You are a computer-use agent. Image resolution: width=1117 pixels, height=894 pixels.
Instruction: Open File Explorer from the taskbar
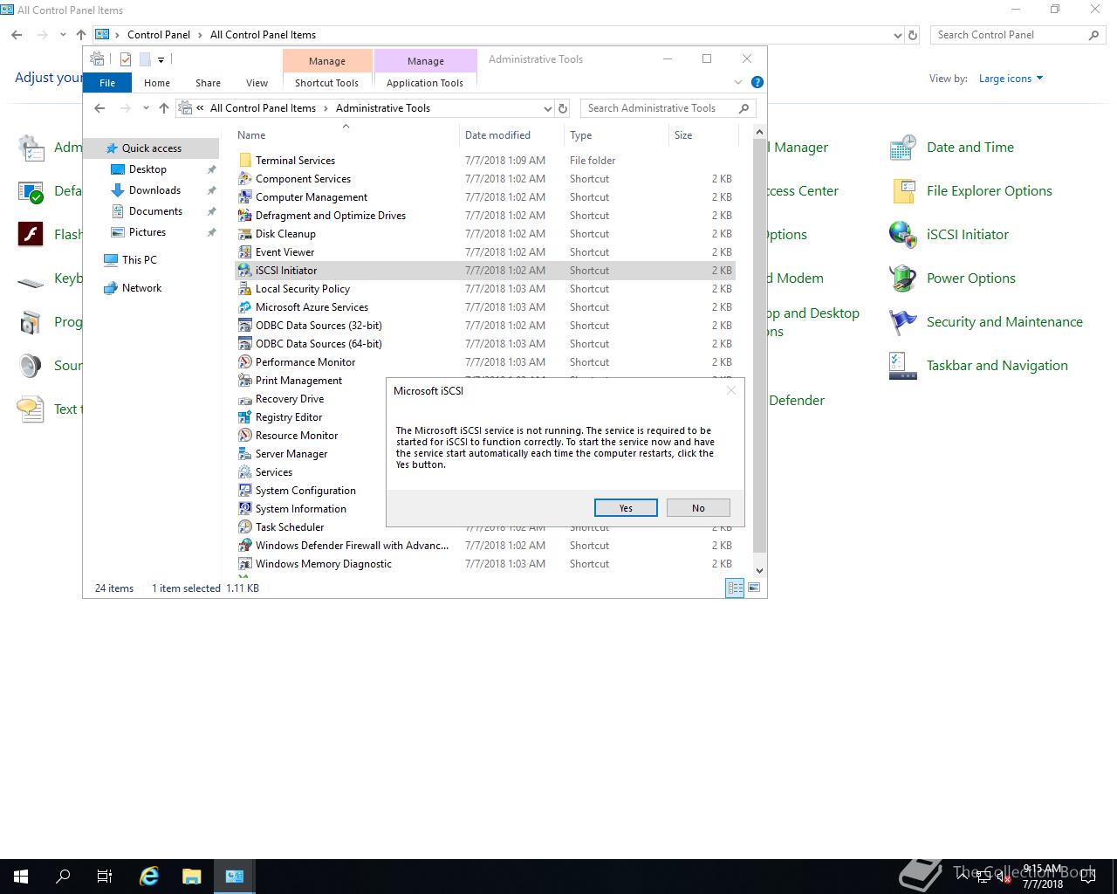click(x=192, y=877)
